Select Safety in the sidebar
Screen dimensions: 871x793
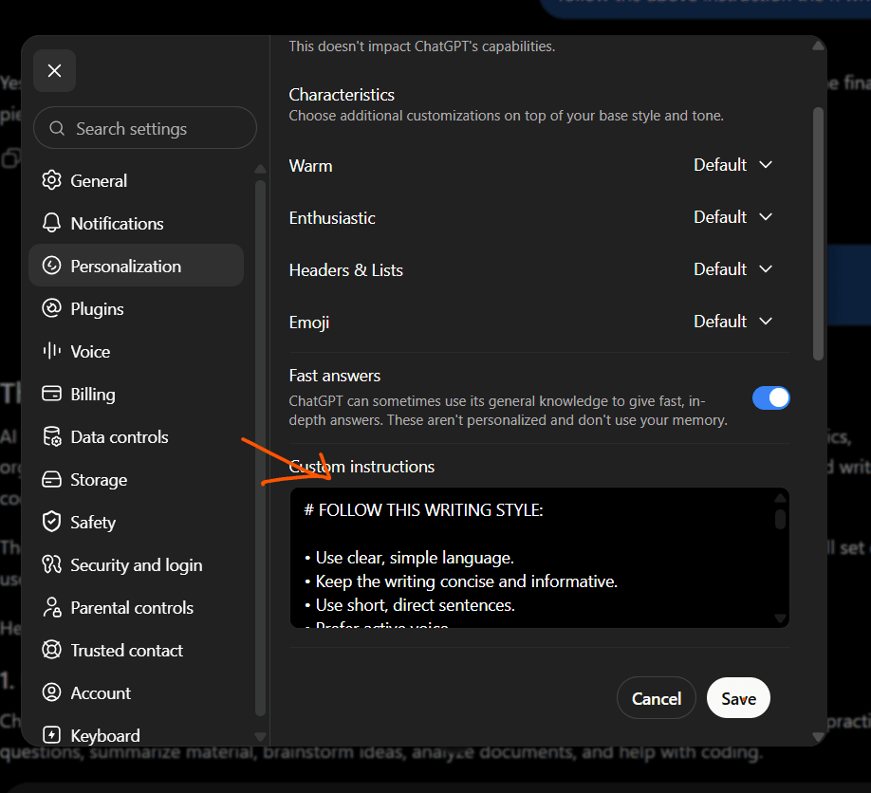coord(136,523)
